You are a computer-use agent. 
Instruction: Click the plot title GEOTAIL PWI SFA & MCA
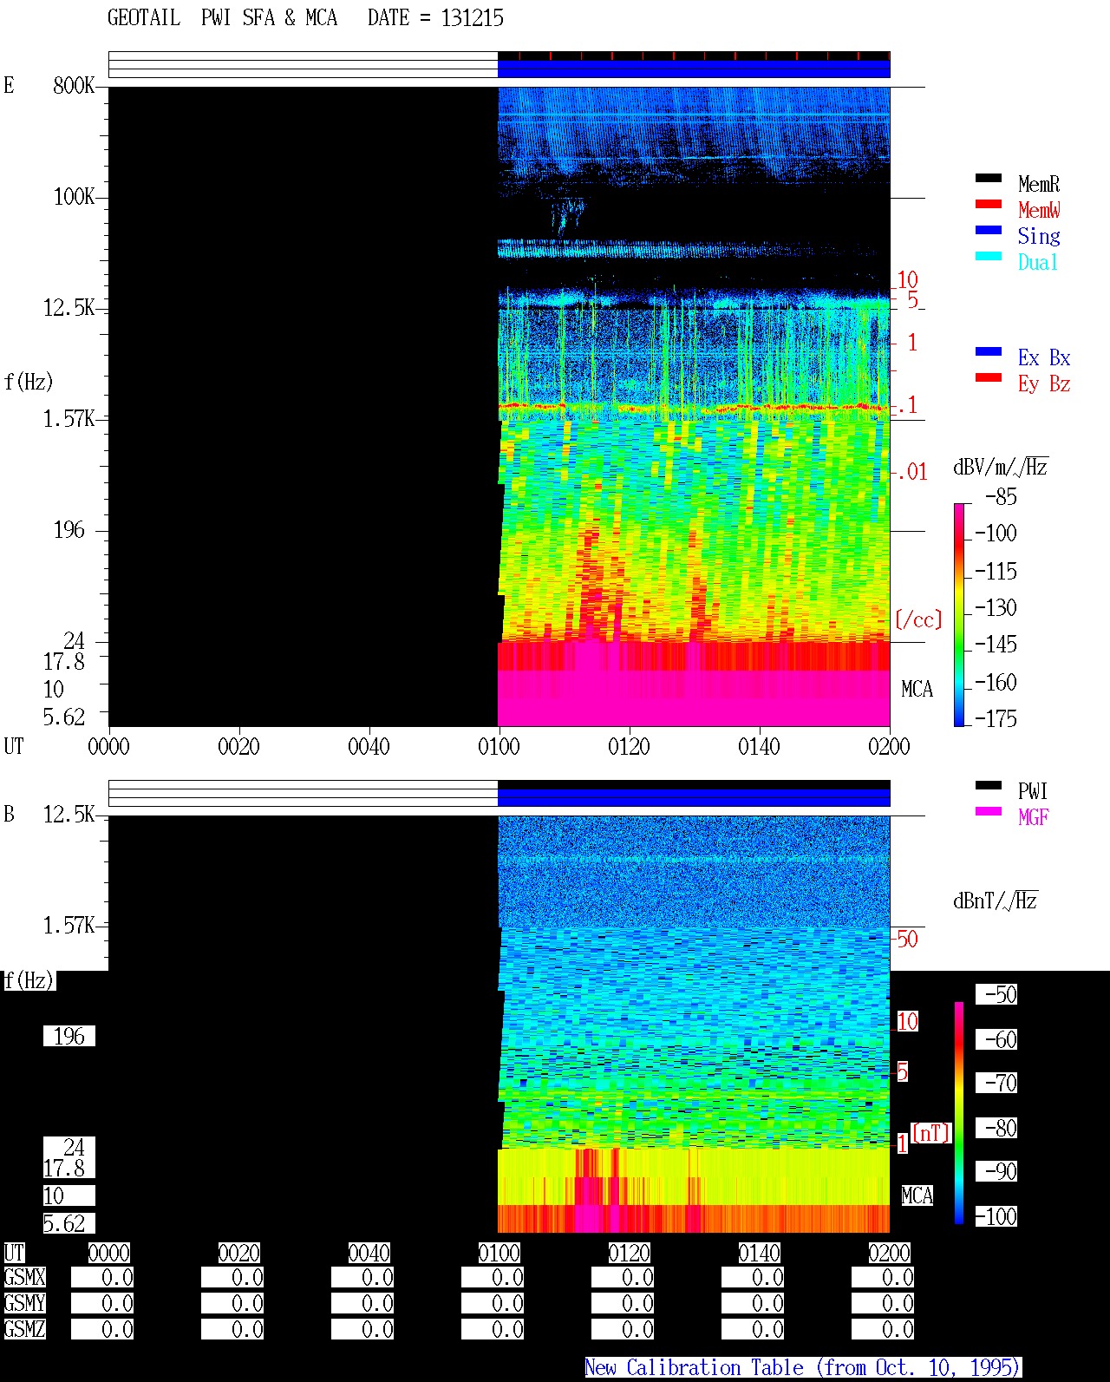(x=222, y=17)
